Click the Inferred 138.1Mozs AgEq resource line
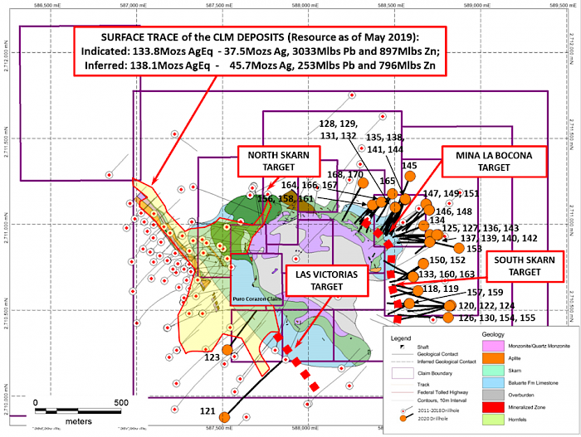 260,66
